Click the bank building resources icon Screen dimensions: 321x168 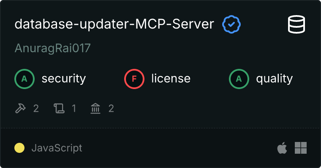coord(95,108)
